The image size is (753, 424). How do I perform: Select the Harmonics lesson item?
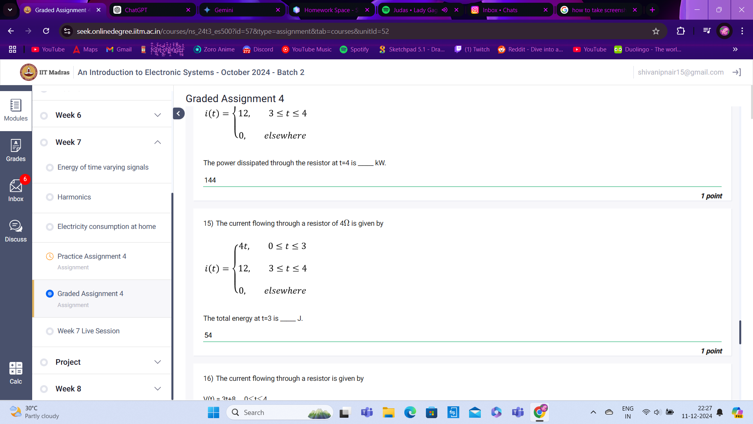[x=74, y=197]
